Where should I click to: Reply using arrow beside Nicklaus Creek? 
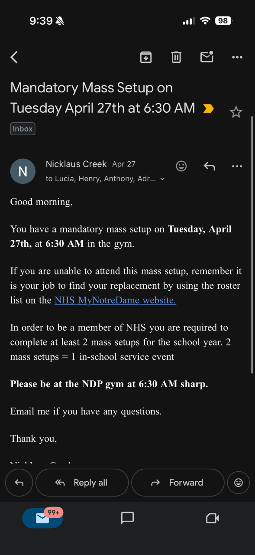(x=210, y=166)
